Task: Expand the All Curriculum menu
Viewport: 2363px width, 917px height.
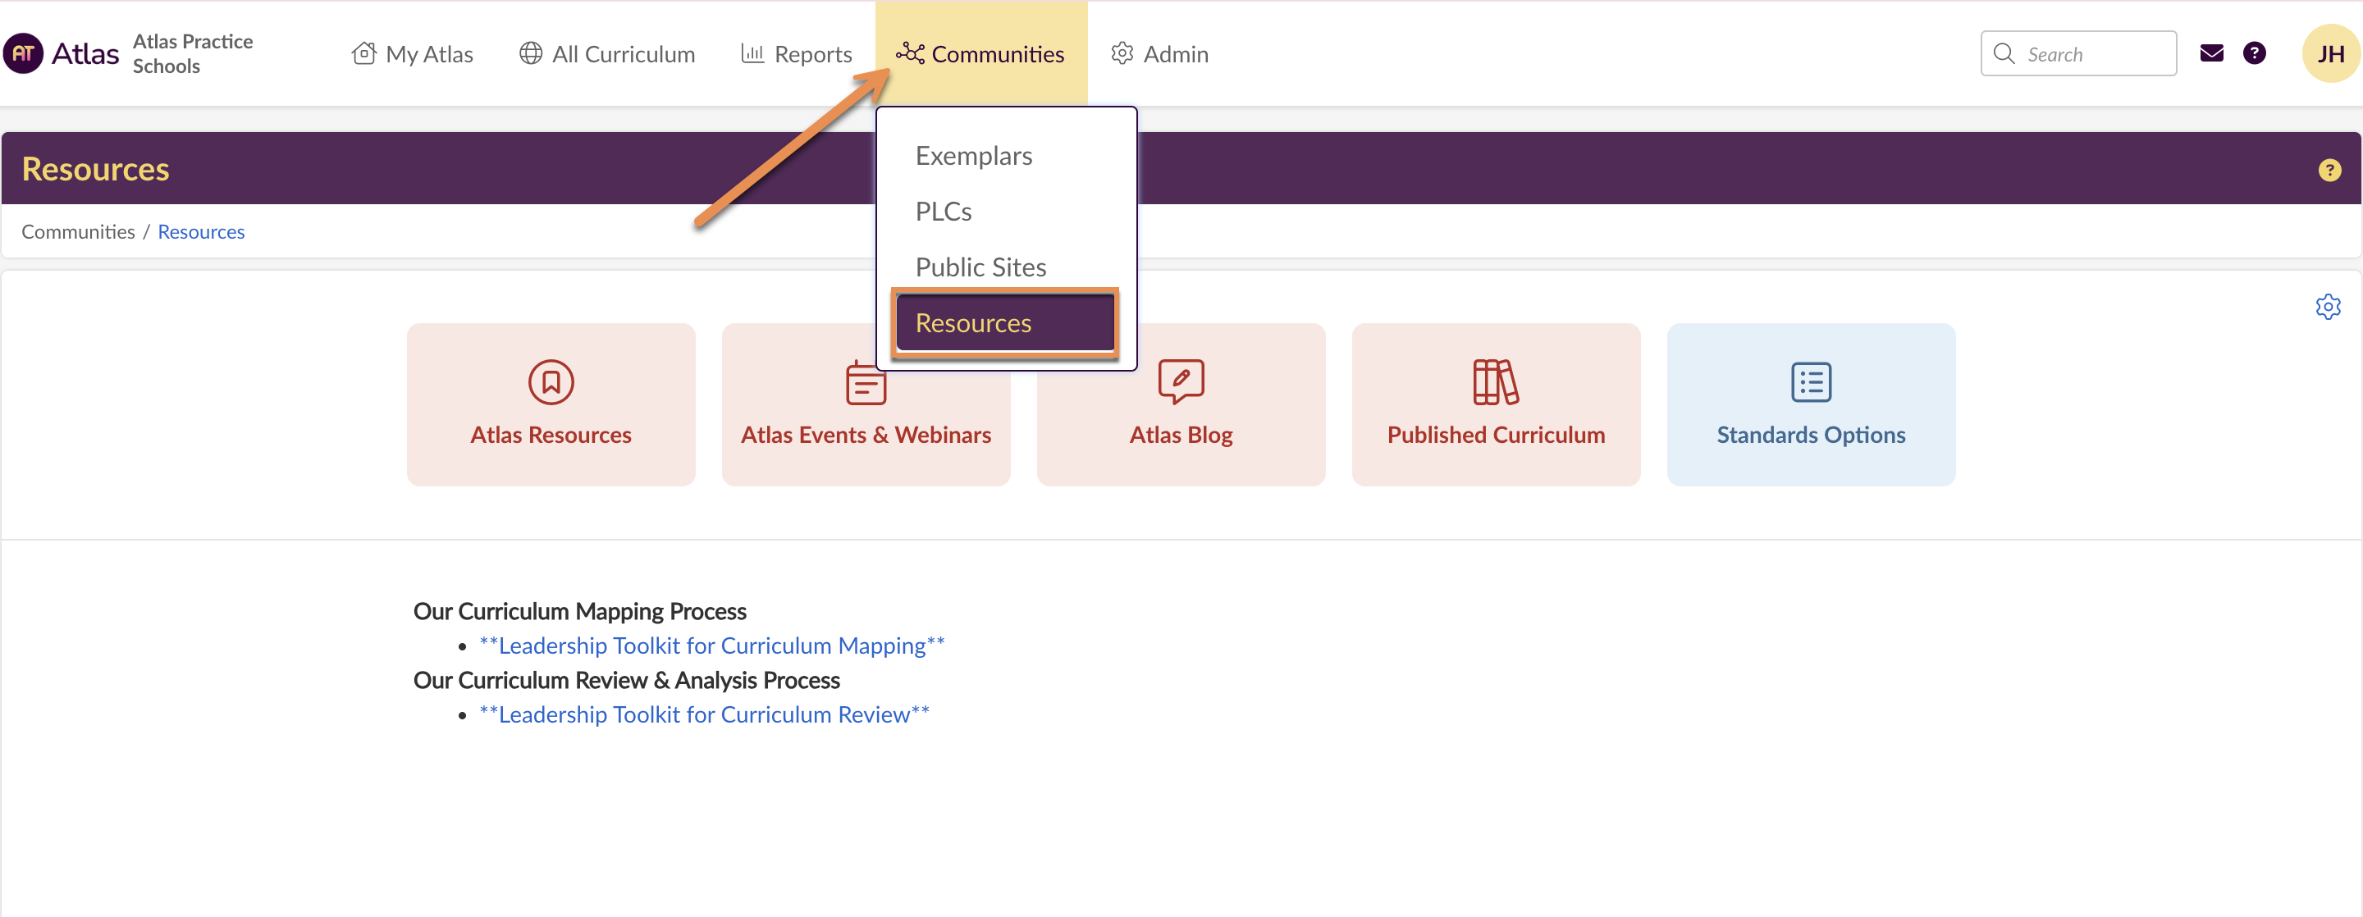Action: (x=606, y=54)
